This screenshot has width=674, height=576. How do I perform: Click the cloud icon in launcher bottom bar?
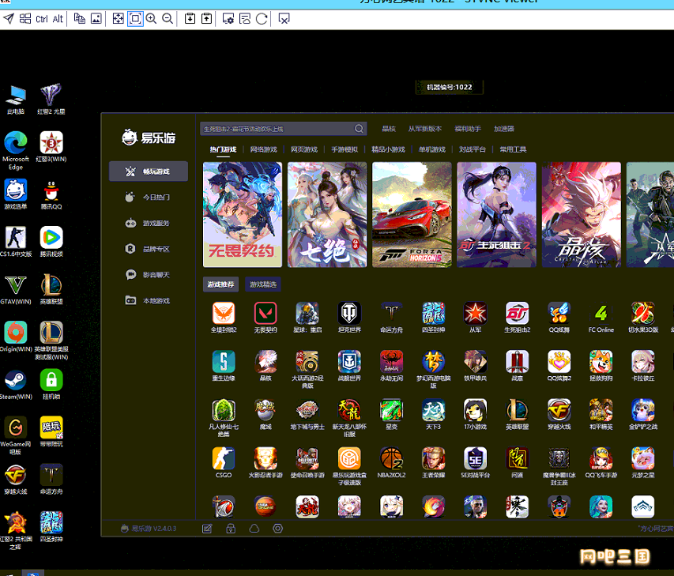click(254, 529)
